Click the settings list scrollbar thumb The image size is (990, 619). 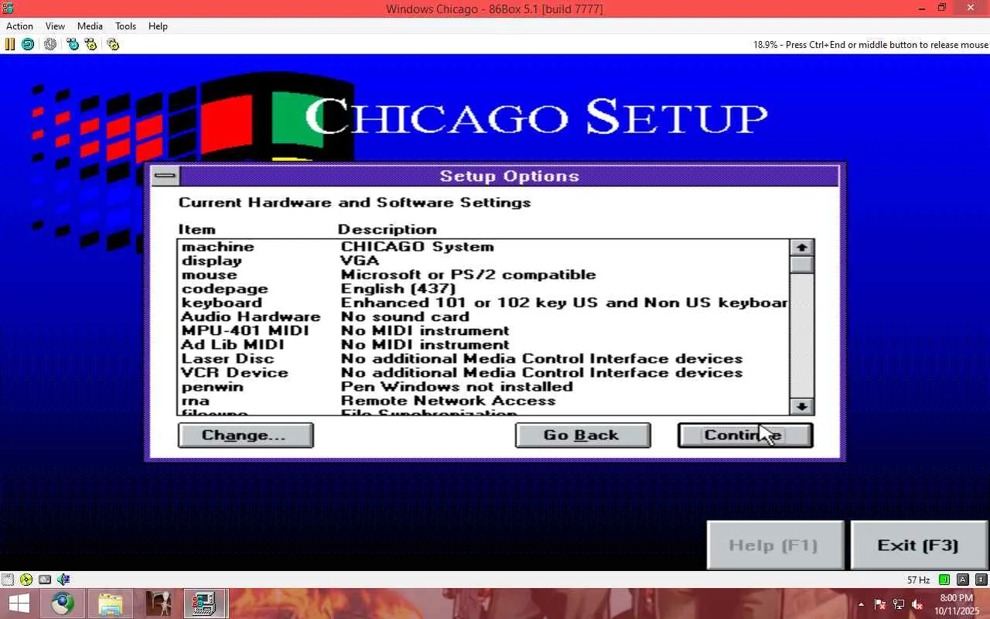pos(801,265)
